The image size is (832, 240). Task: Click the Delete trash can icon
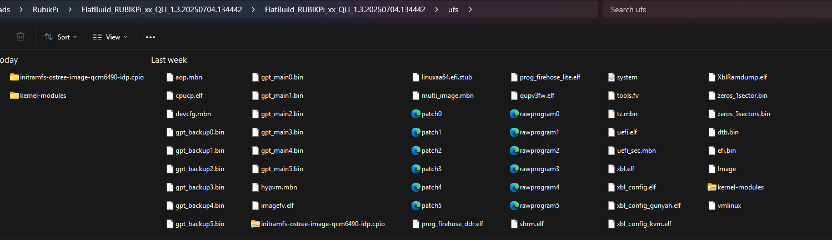click(x=21, y=37)
